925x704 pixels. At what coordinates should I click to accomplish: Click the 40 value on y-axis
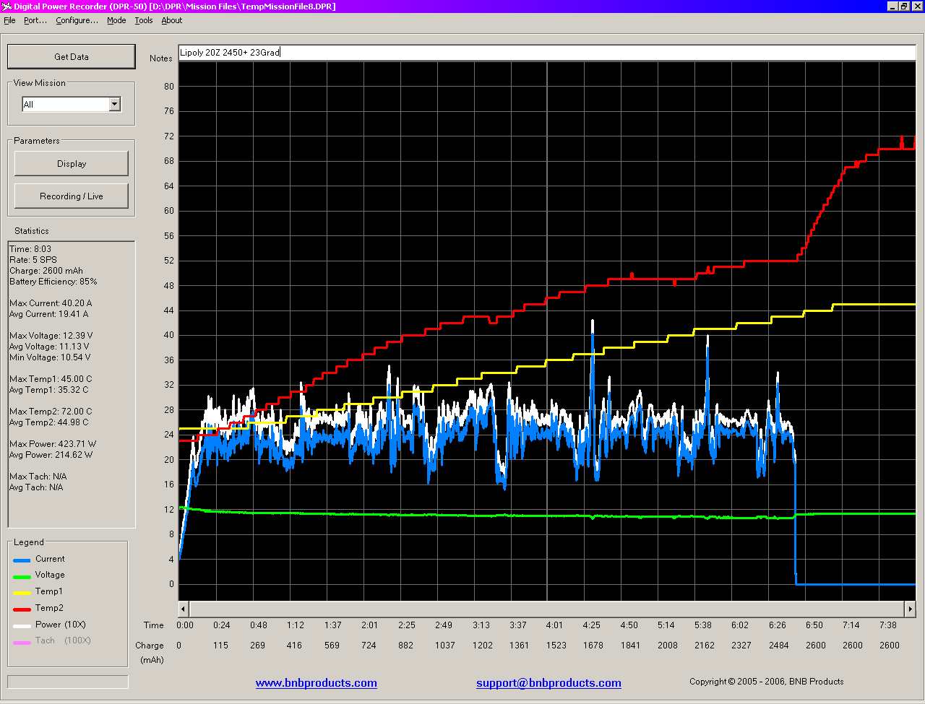(x=169, y=335)
